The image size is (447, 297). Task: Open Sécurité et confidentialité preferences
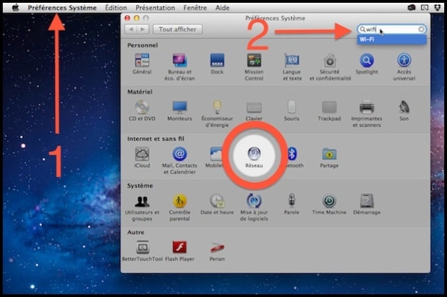coord(330,67)
